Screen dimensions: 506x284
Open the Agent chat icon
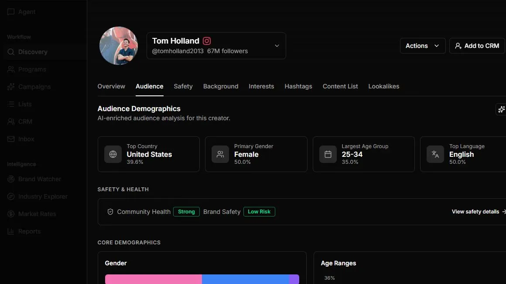pos(10,12)
